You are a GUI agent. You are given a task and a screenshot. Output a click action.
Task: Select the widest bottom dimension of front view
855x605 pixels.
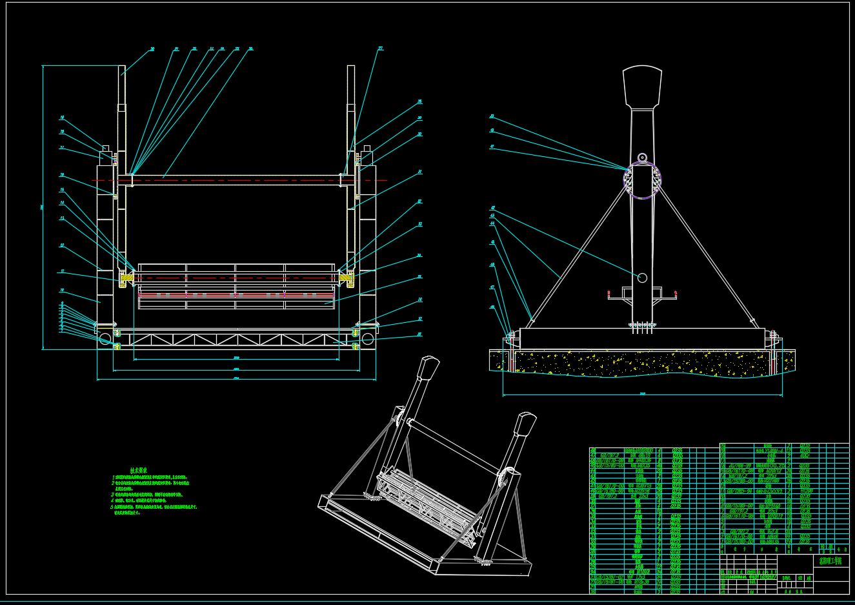[x=236, y=380]
